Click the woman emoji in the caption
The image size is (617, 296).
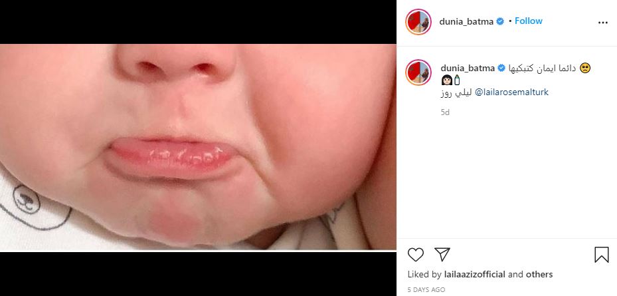tap(446, 80)
